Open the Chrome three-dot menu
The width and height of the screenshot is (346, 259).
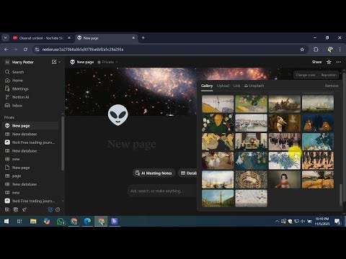[x=340, y=50]
